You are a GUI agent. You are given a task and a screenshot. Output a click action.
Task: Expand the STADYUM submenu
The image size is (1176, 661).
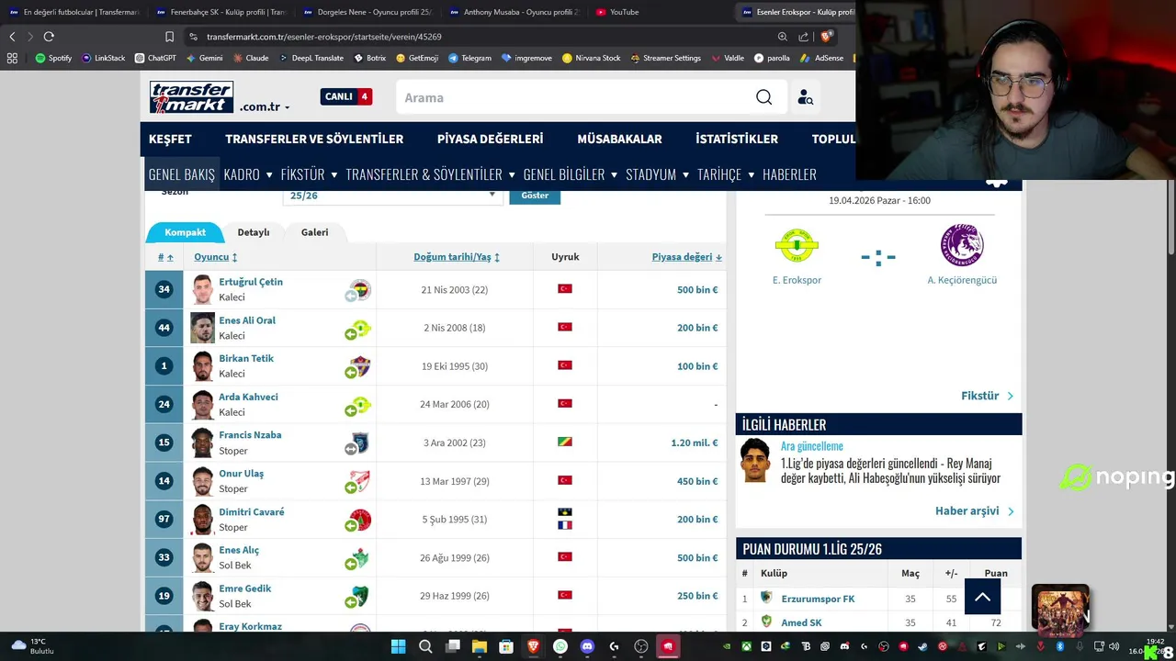pos(658,174)
